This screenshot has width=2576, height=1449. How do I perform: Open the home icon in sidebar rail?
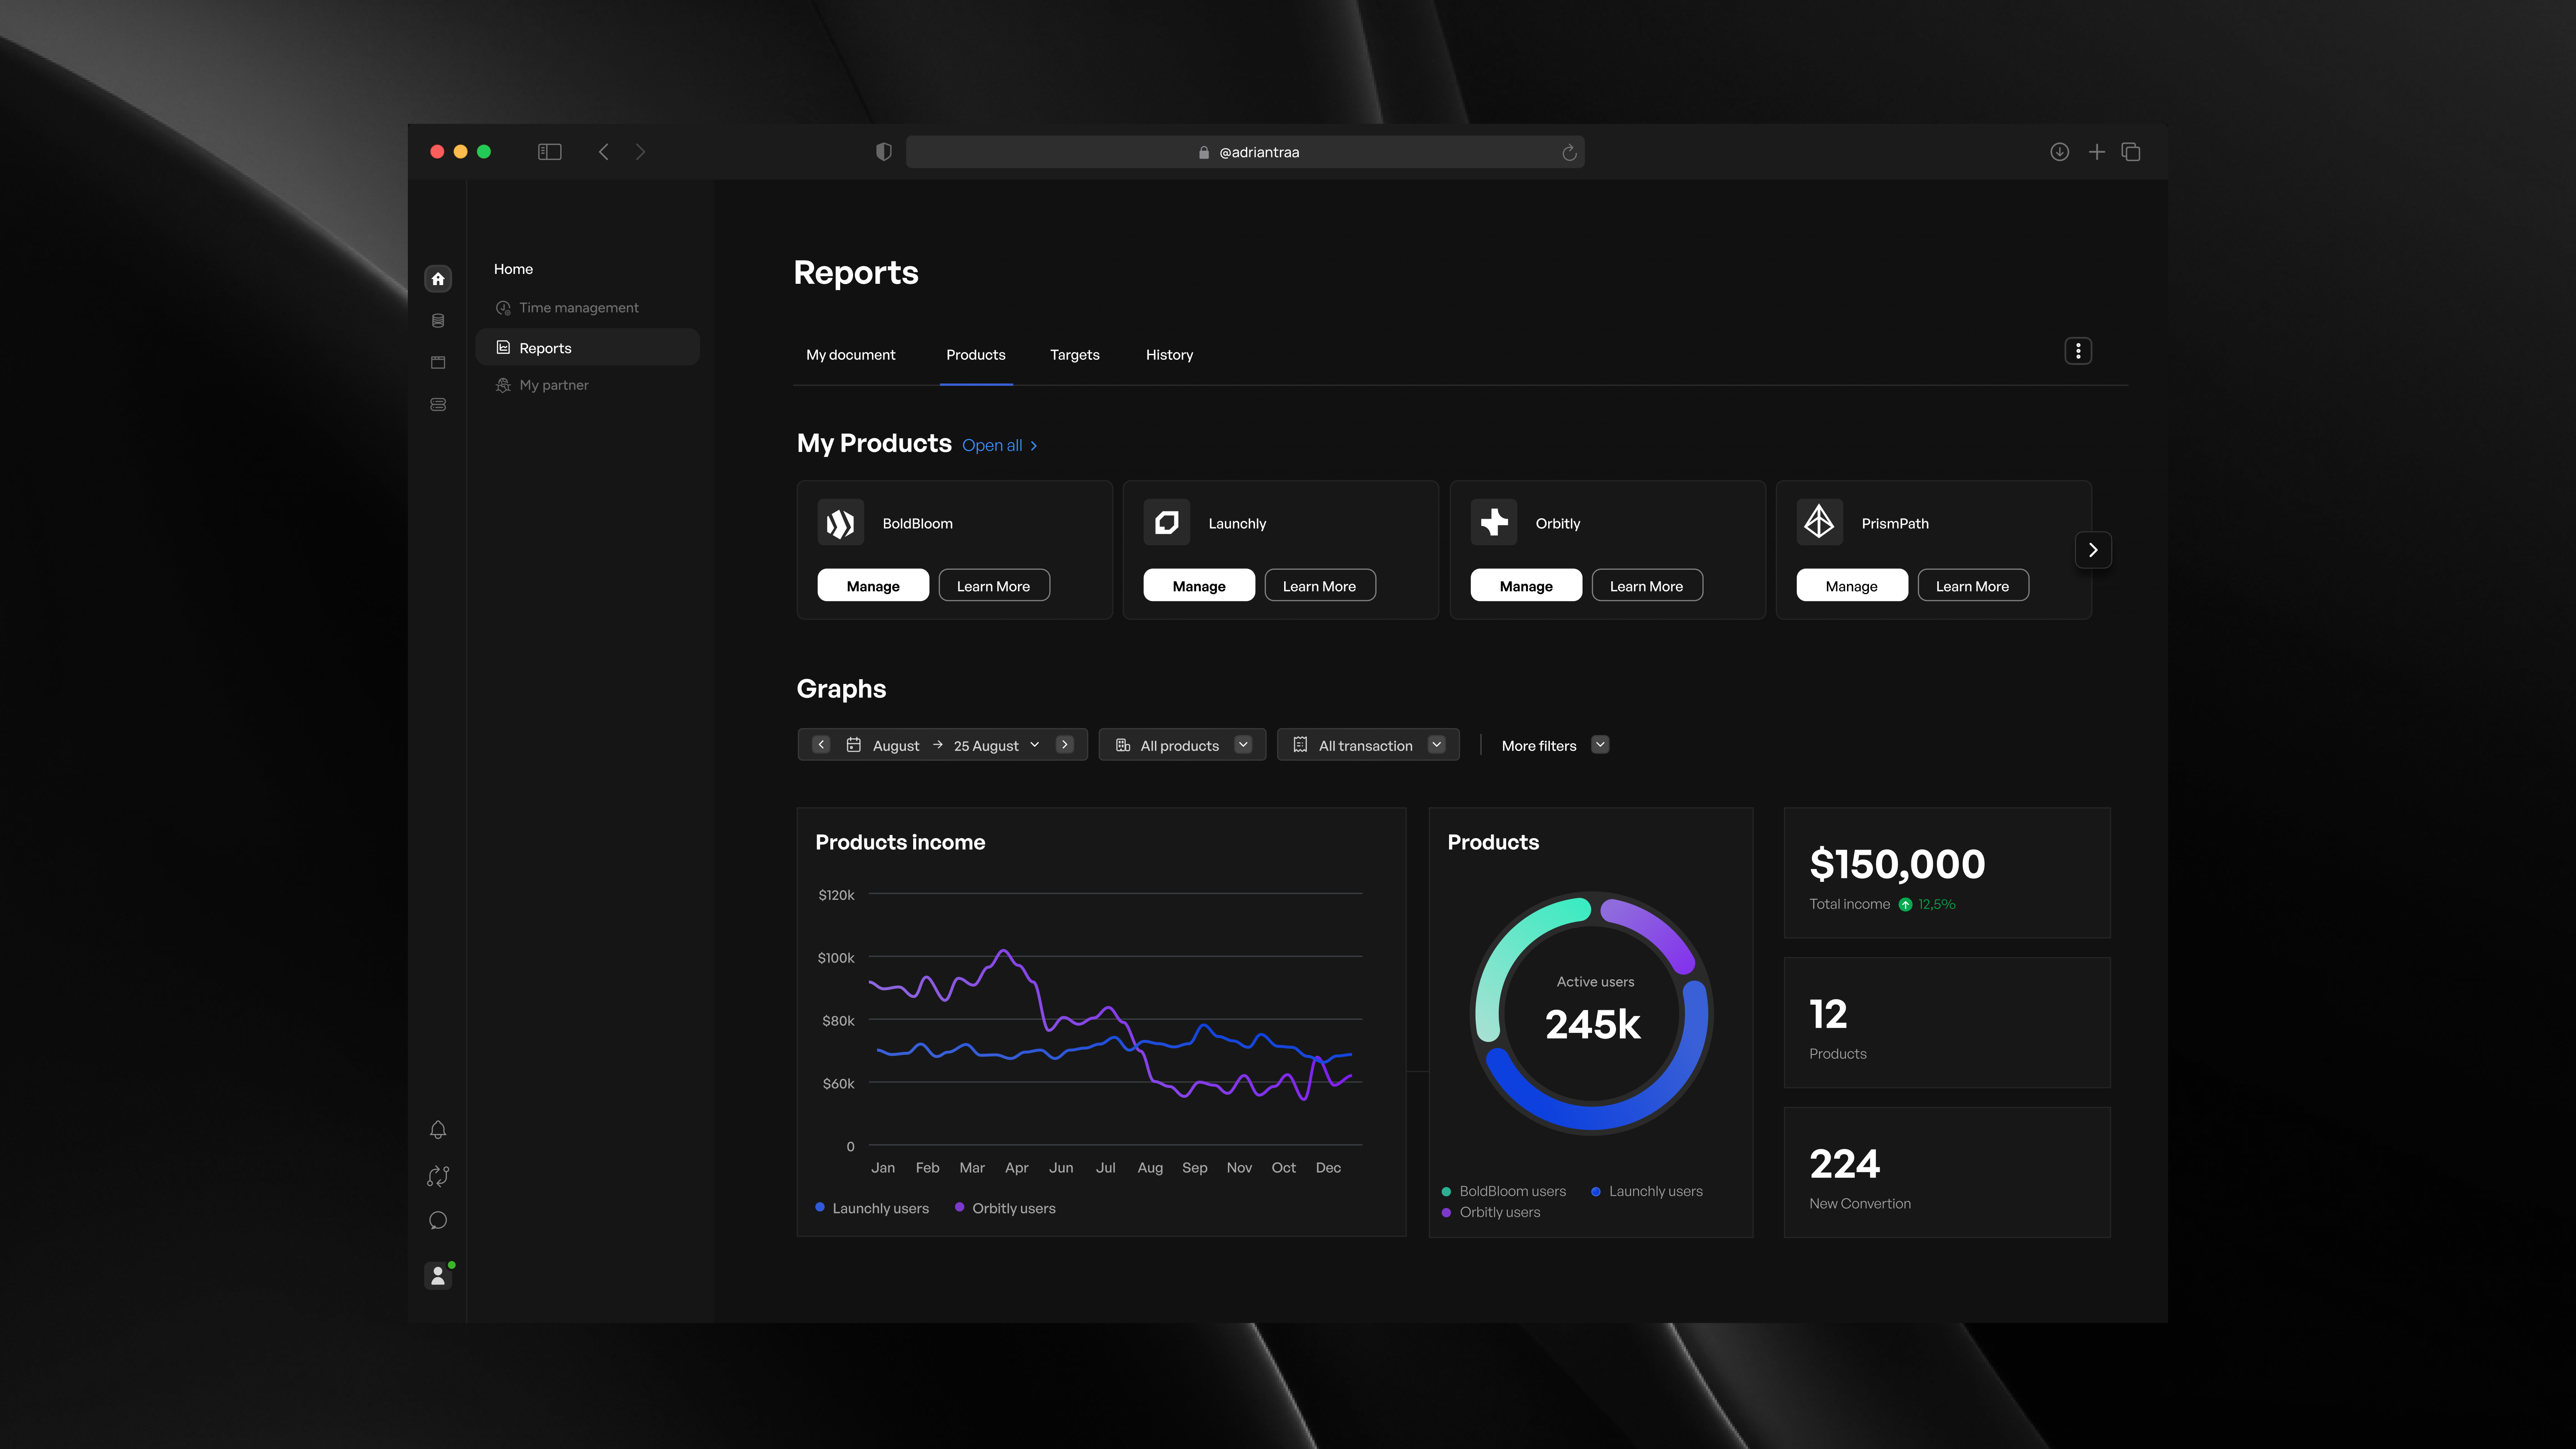pos(438,278)
